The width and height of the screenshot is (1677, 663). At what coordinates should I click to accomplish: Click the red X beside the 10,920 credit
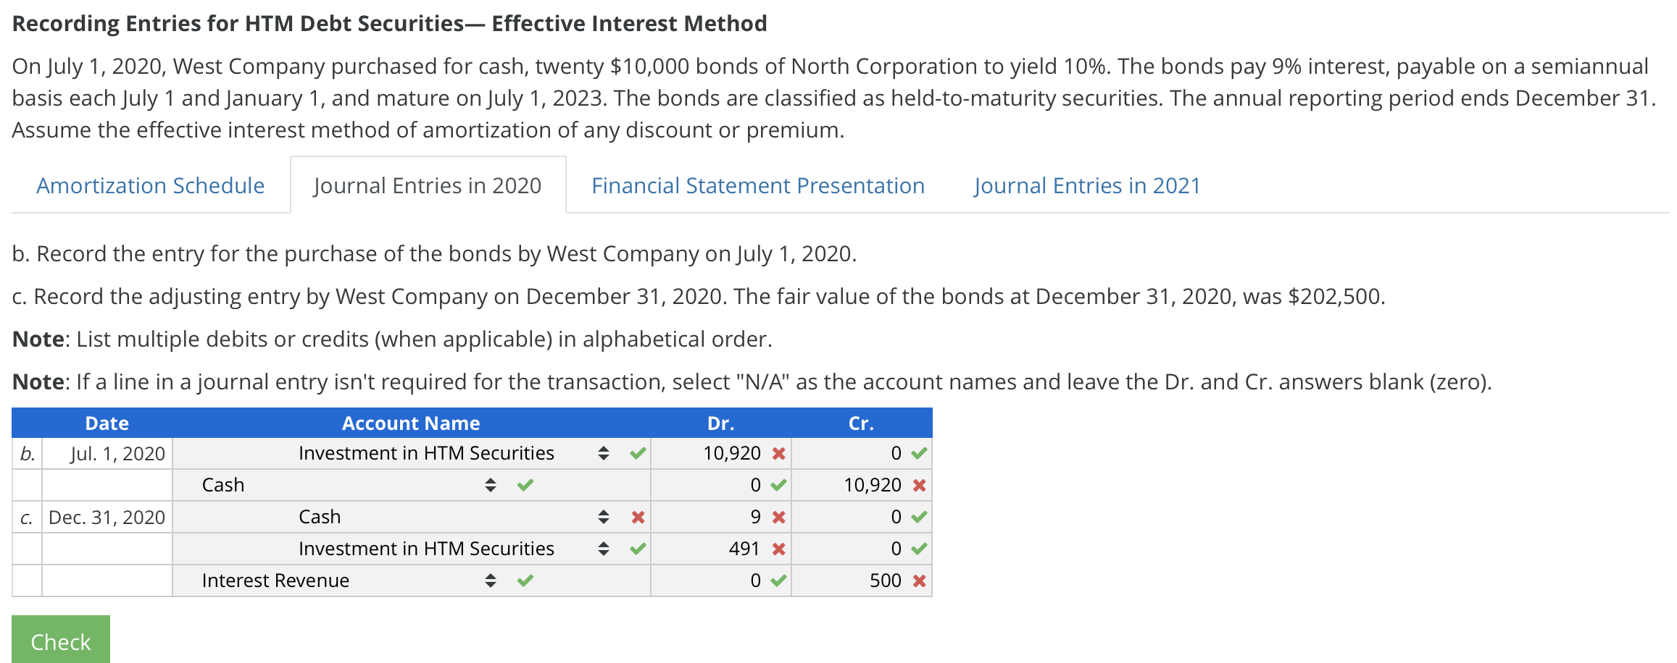click(x=920, y=485)
